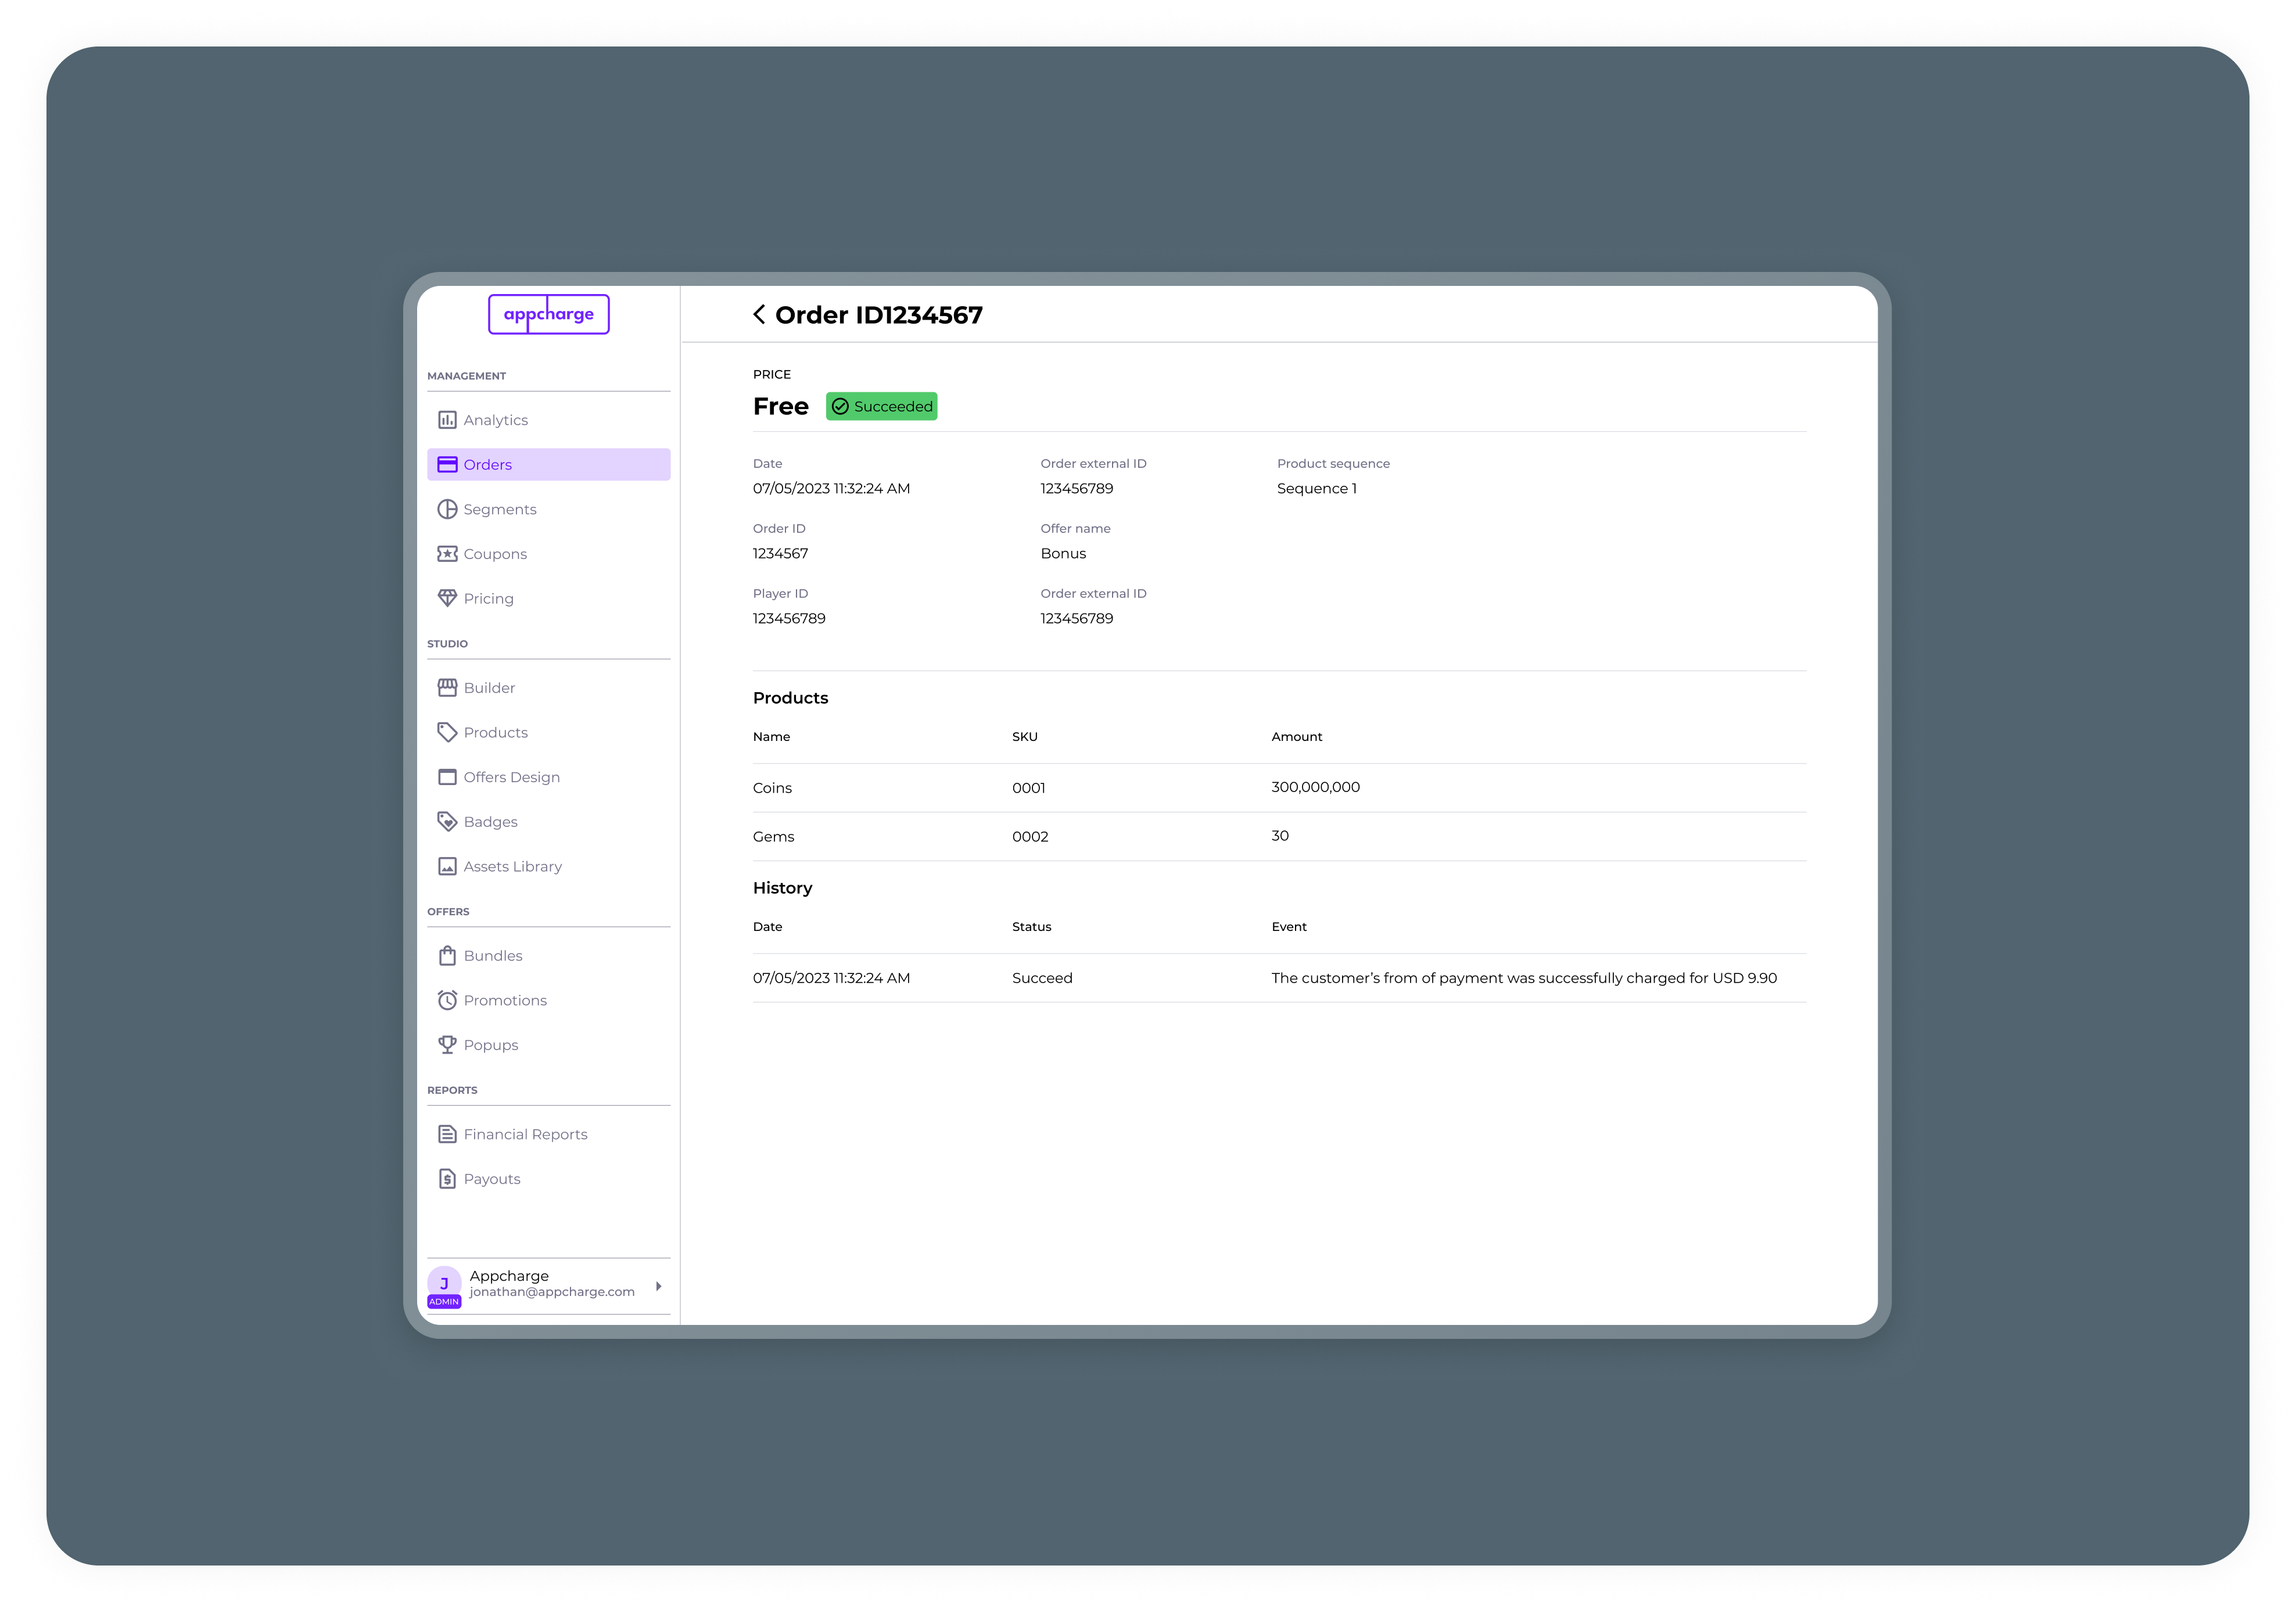Viewport: 2296px width, 1612px height.
Task: Click the Coupons ticket icon
Action: [x=447, y=554]
